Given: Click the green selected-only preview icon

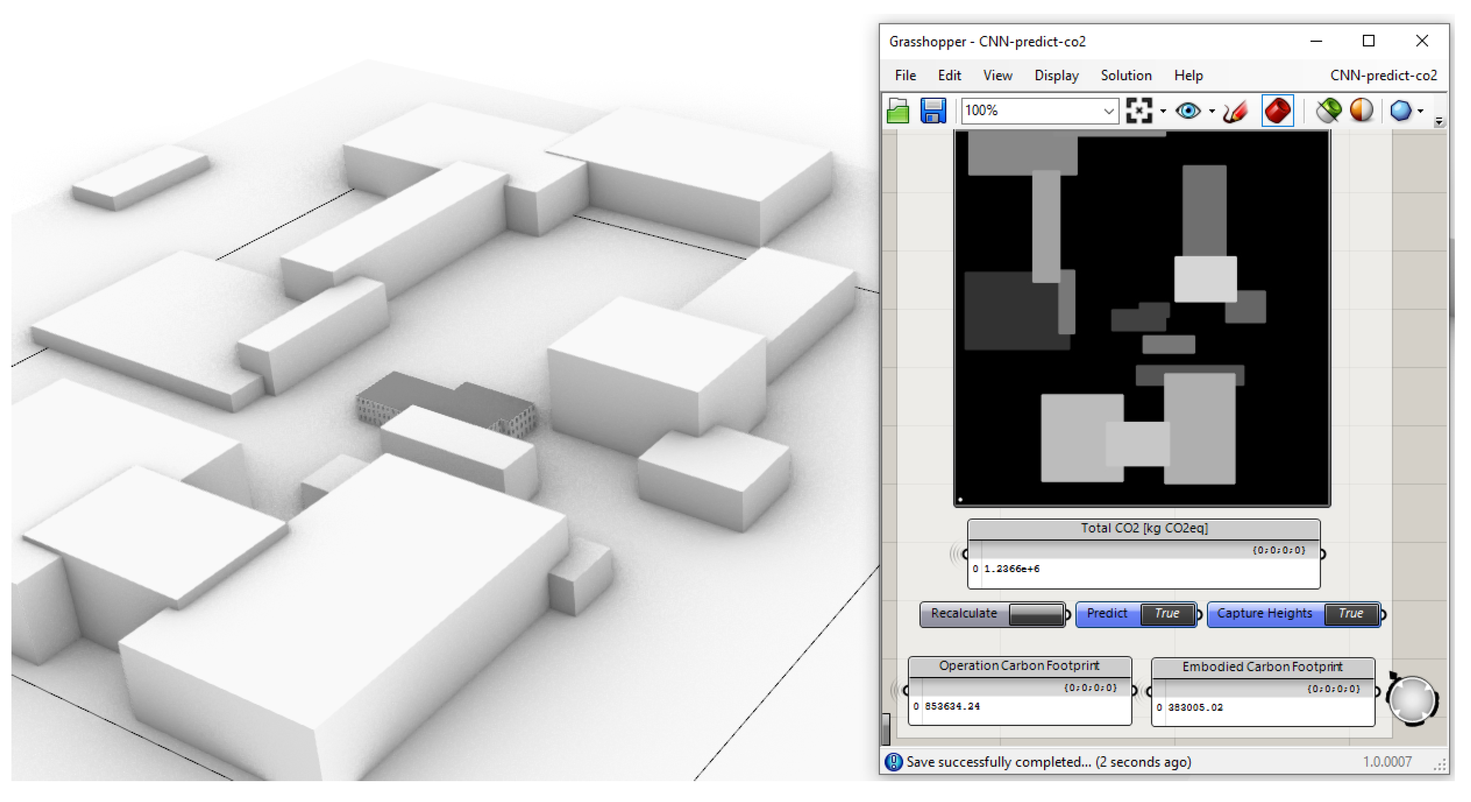Looking at the screenshot, I should (x=1328, y=110).
